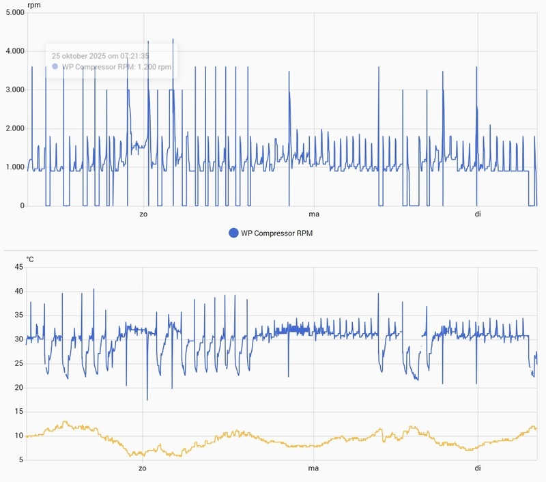The image size is (546, 482).
Task: Click the 5.000 value on the rpm axis
Action: click(x=15, y=12)
